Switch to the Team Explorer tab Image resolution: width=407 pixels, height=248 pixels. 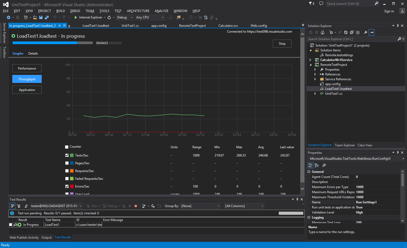(345, 145)
